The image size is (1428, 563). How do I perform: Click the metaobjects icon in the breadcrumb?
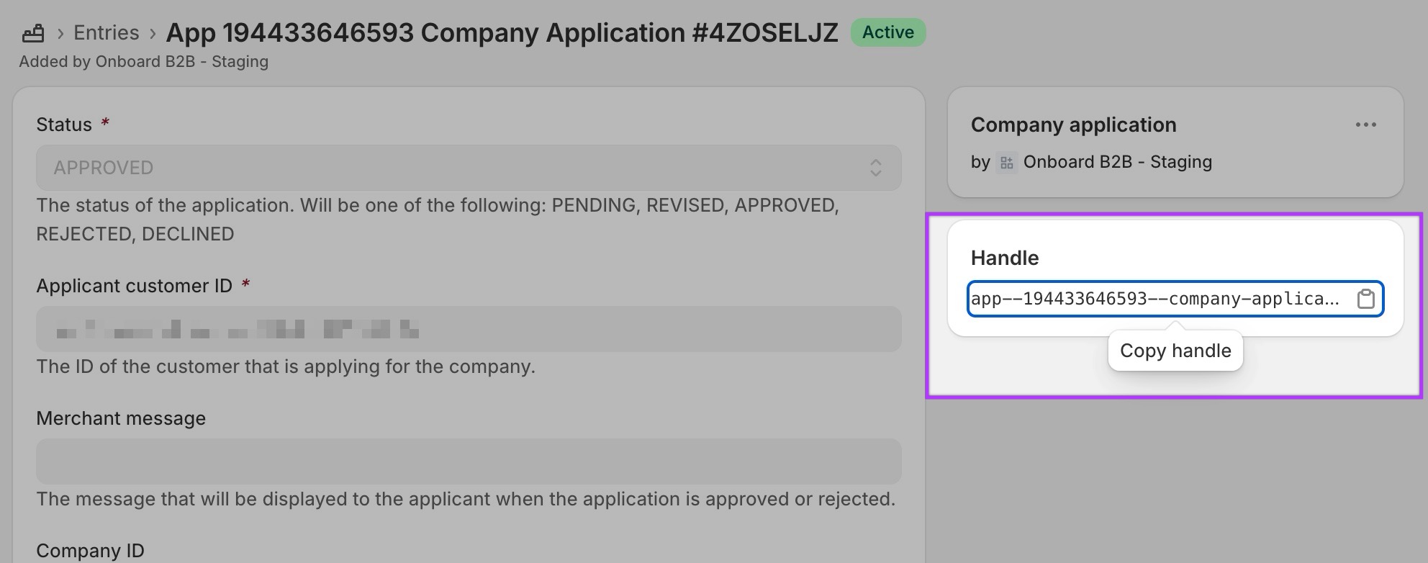(x=33, y=33)
